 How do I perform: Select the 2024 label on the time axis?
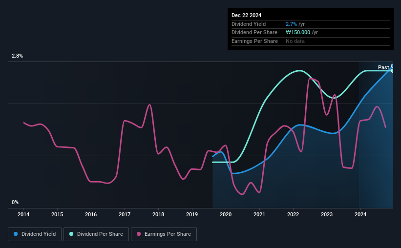coord(360,214)
